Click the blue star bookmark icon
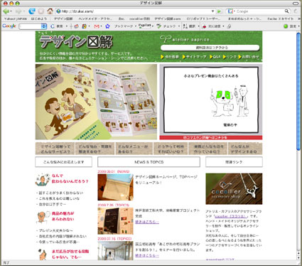Screen dimensions: 302x266 [x=107, y=26]
